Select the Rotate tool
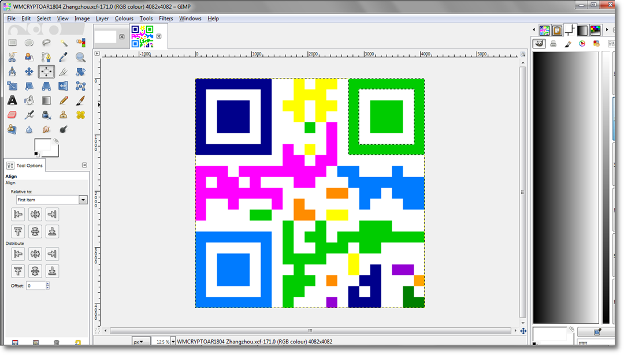 pyautogui.click(x=80, y=72)
